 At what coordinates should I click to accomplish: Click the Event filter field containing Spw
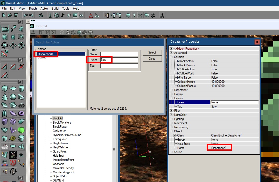pos(119,60)
